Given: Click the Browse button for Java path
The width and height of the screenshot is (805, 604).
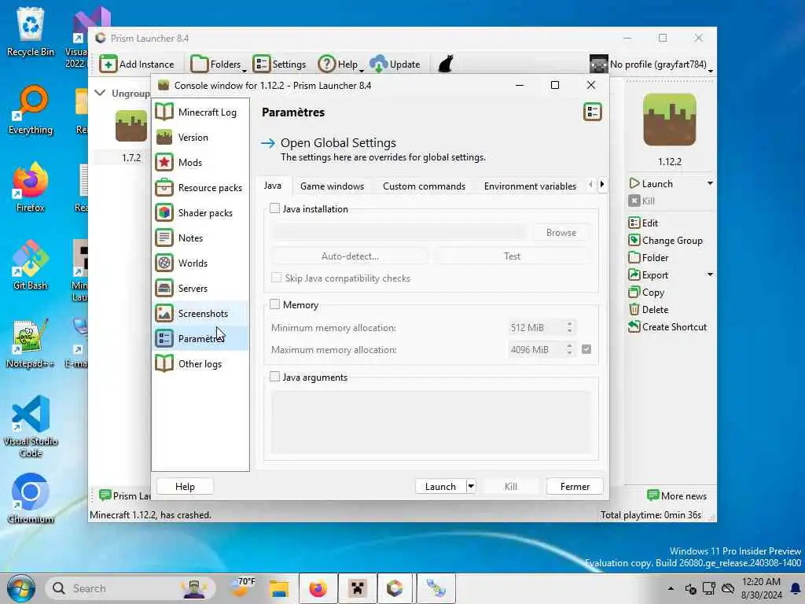Looking at the screenshot, I should [x=561, y=233].
